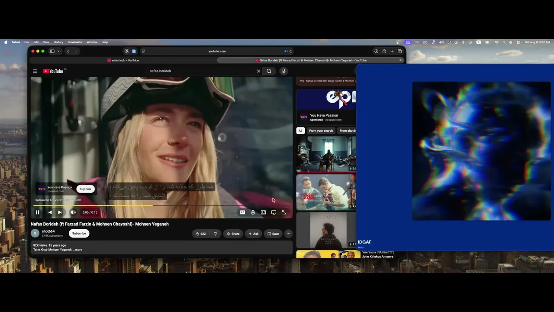This screenshot has height=312, width=554.
Task: Pause the video with the pause button
Action: pos(38,212)
